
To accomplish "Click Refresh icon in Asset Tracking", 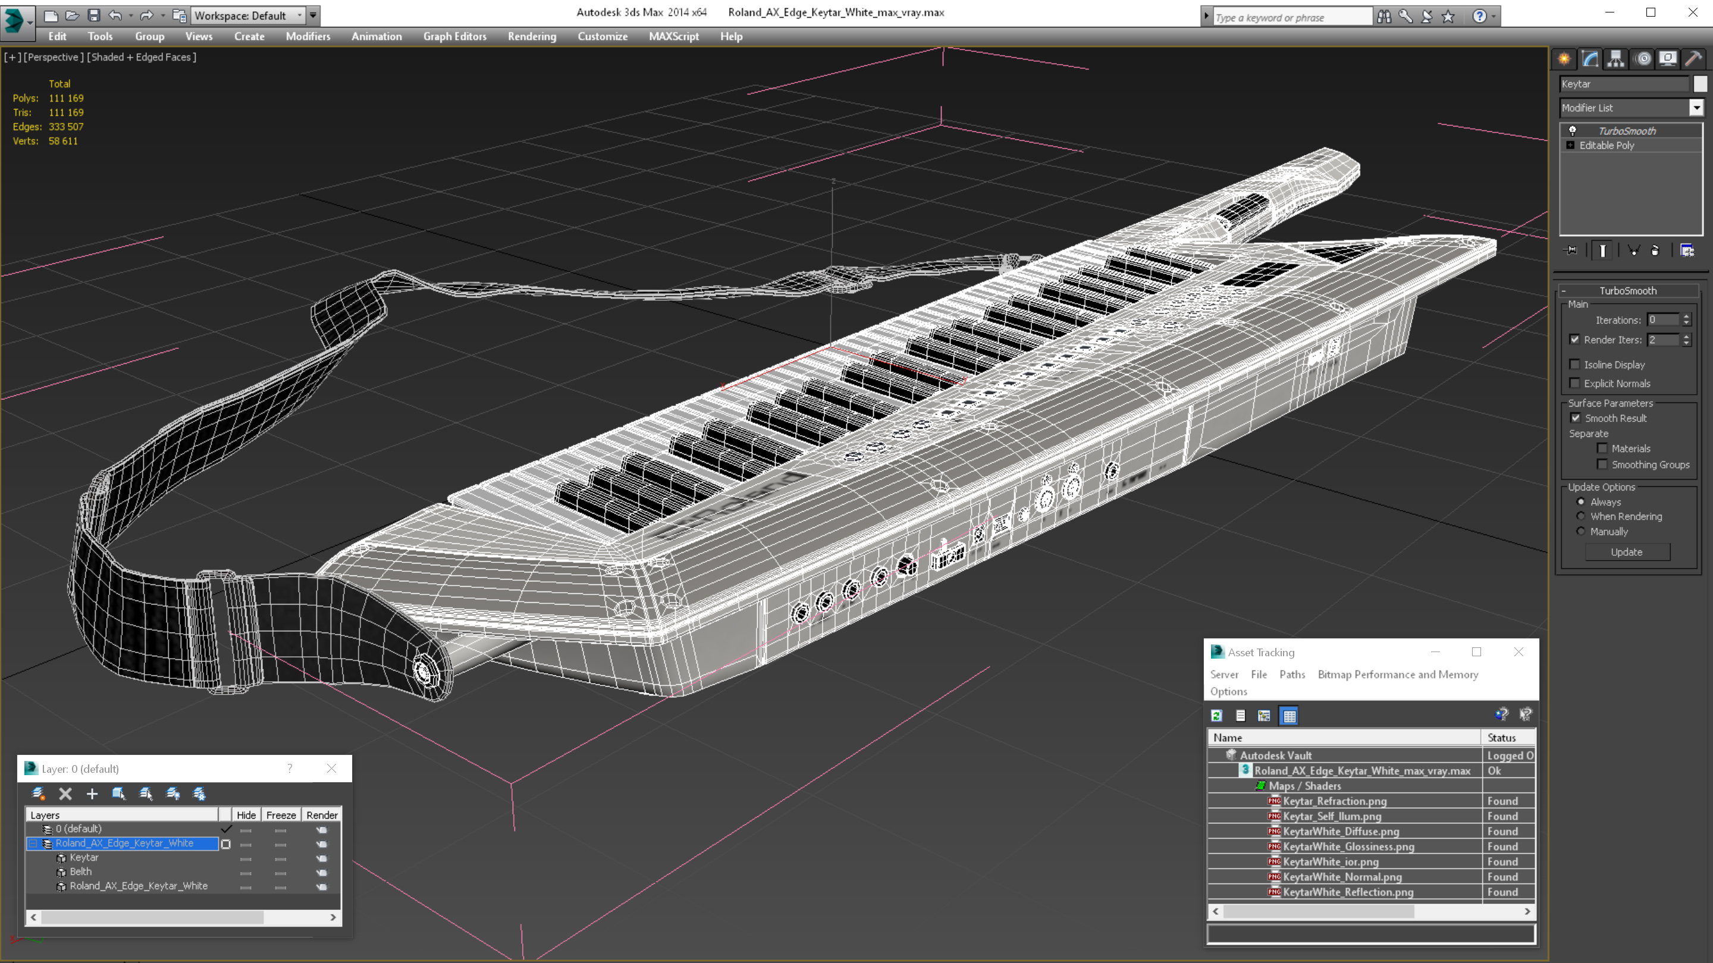I will tap(1217, 716).
